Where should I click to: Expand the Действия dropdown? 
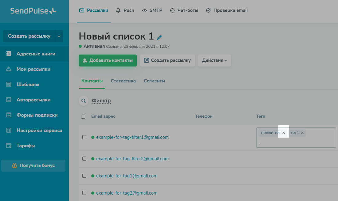214,60
